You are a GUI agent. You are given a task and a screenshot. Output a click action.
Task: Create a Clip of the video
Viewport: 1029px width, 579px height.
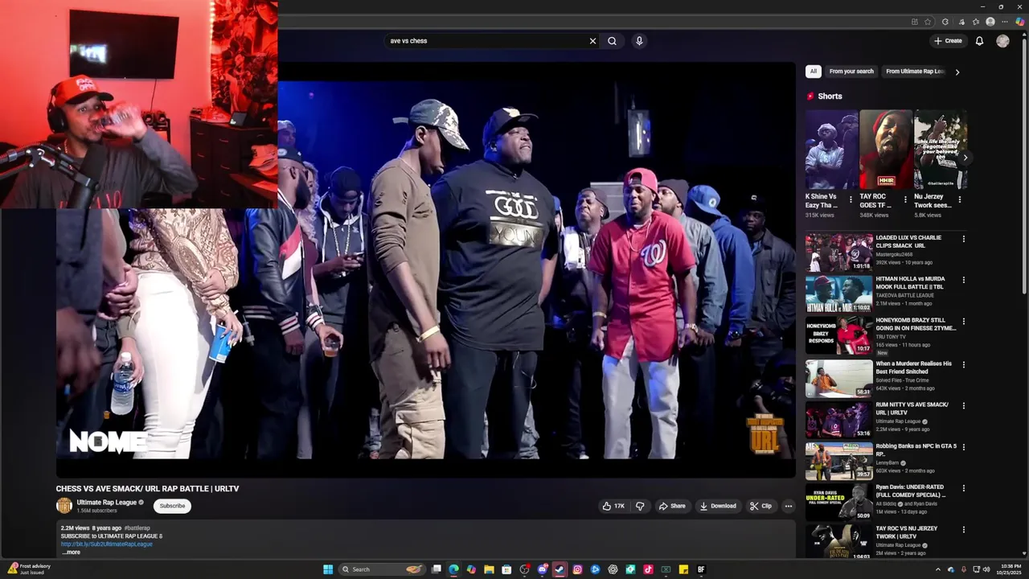tap(760, 506)
